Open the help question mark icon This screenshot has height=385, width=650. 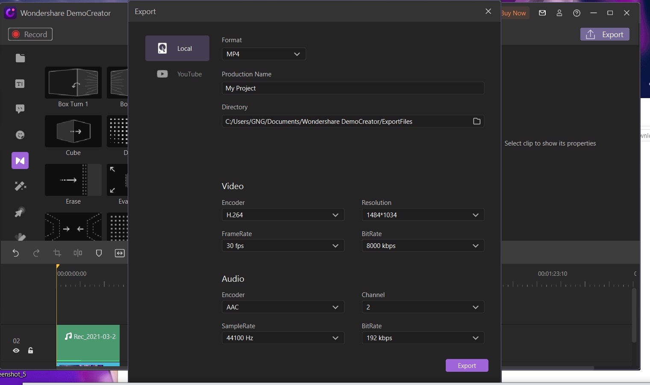(577, 13)
